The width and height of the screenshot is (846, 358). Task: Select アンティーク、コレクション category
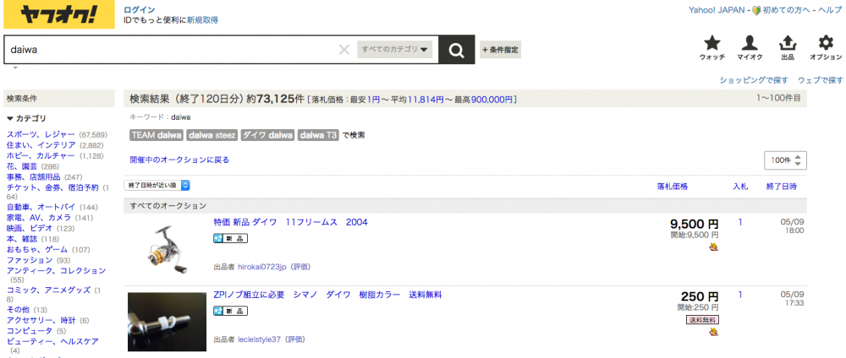pyautogui.click(x=56, y=270)
